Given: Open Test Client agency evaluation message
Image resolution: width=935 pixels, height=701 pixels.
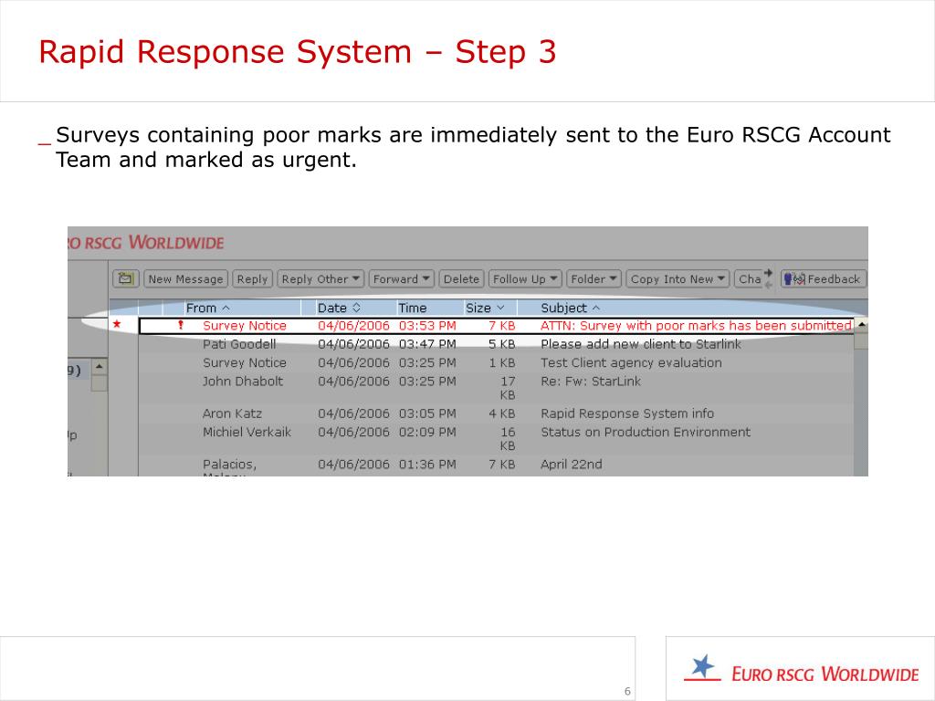Looking at the screenshot, I should (x=631, y=362).
